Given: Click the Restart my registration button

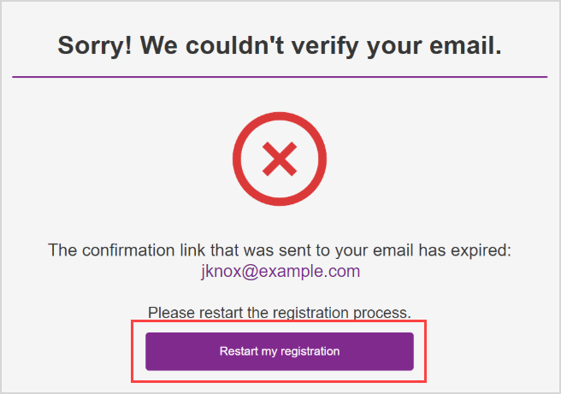Looking at the screenshot, I should point(280,351).
